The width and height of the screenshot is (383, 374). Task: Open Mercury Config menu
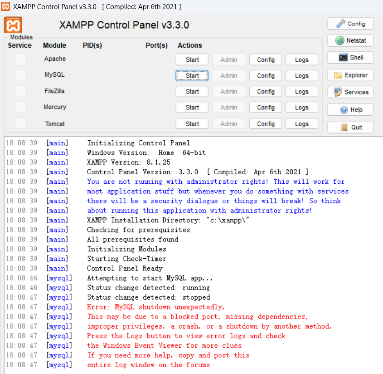tap(266, 108)
